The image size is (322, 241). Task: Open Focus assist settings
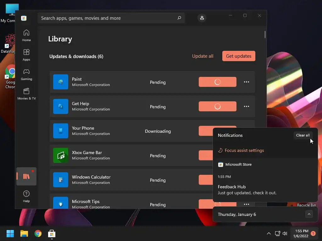coord(241,150)
